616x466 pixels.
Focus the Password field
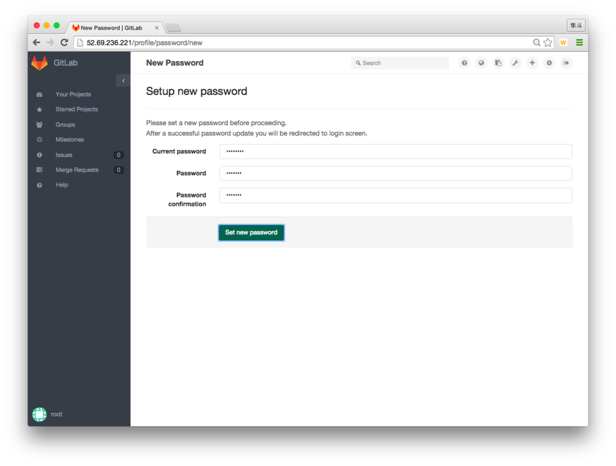(x=396, y=173)
